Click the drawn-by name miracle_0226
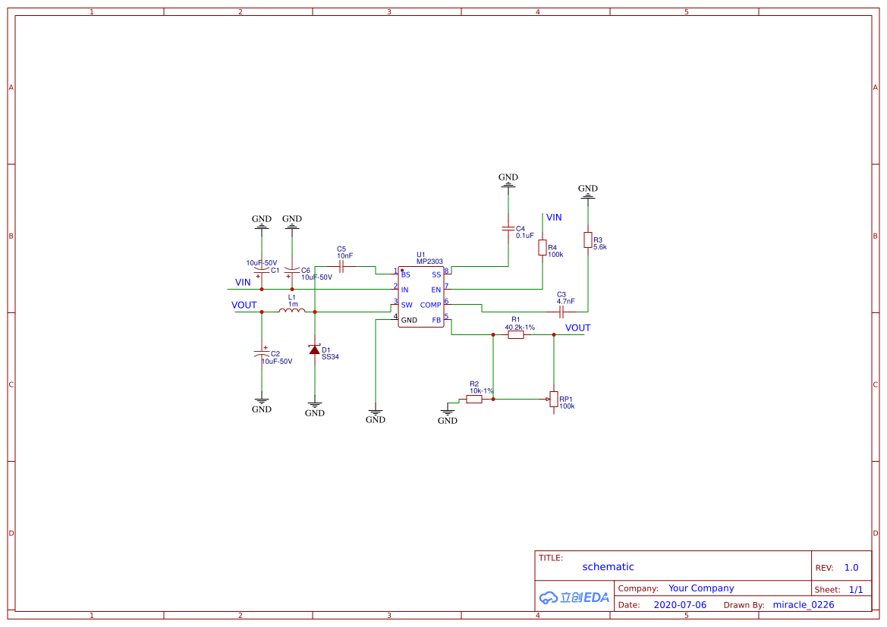 [804, 605]
